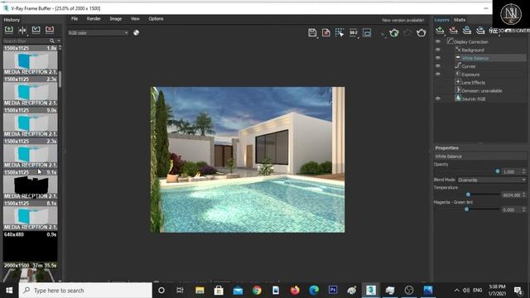
Task: Toggle A/B compare in history panel
Action: pyautogui.click(x=22, y=30)
